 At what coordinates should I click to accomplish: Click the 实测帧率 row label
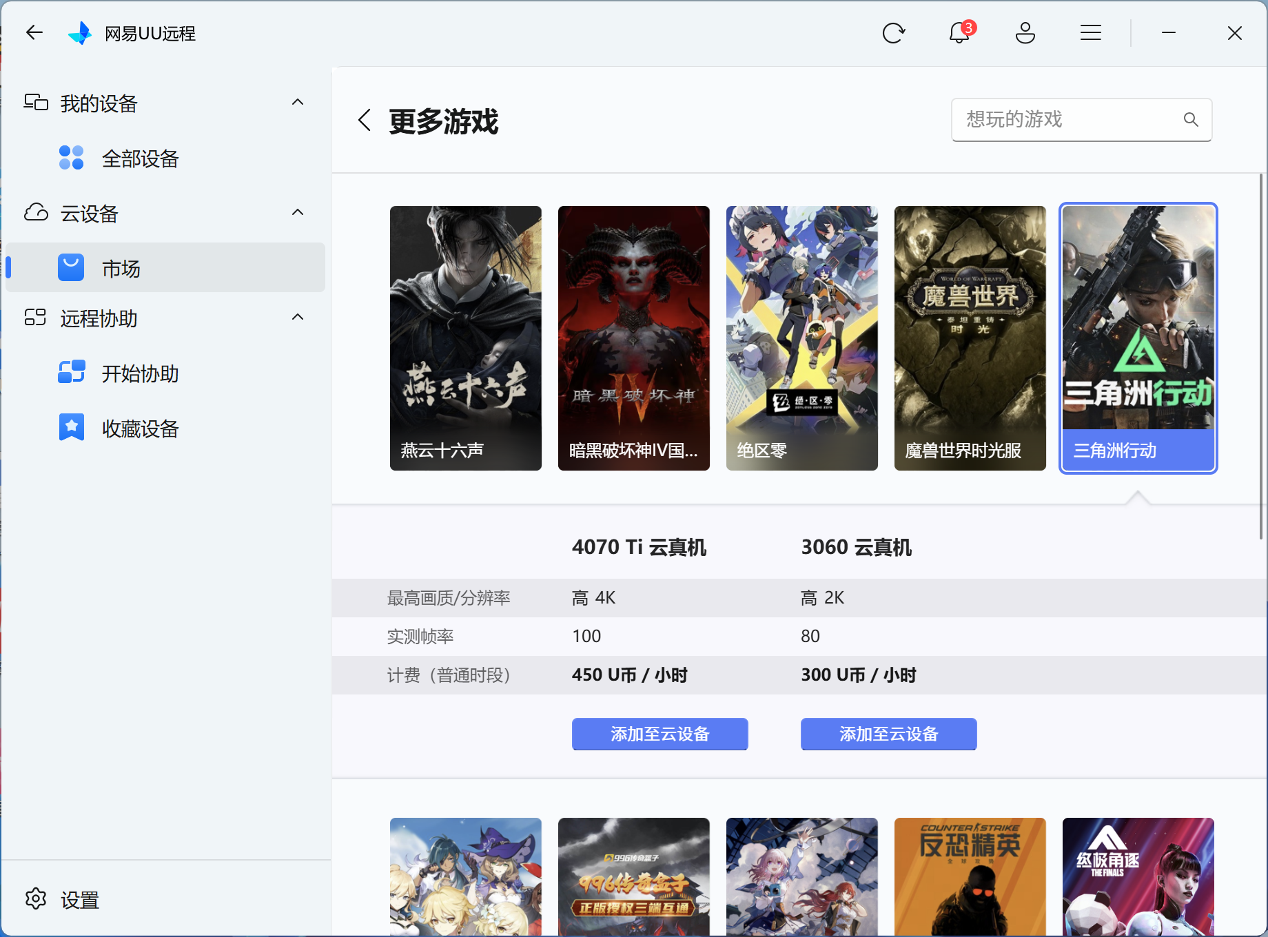(x=420, y=636)
